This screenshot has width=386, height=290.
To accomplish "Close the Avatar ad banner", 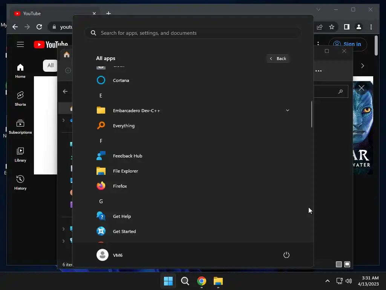I will pos(361,88).
